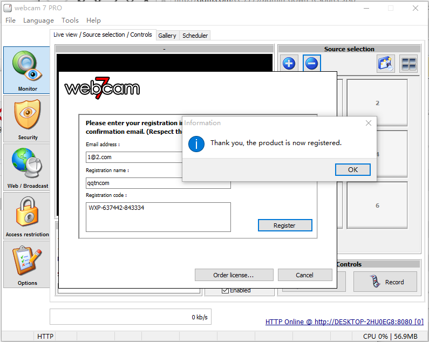Viewport: 429px width, 342px height.
Task: Switch to the Scheduler tab
Action: pos(195,36)
